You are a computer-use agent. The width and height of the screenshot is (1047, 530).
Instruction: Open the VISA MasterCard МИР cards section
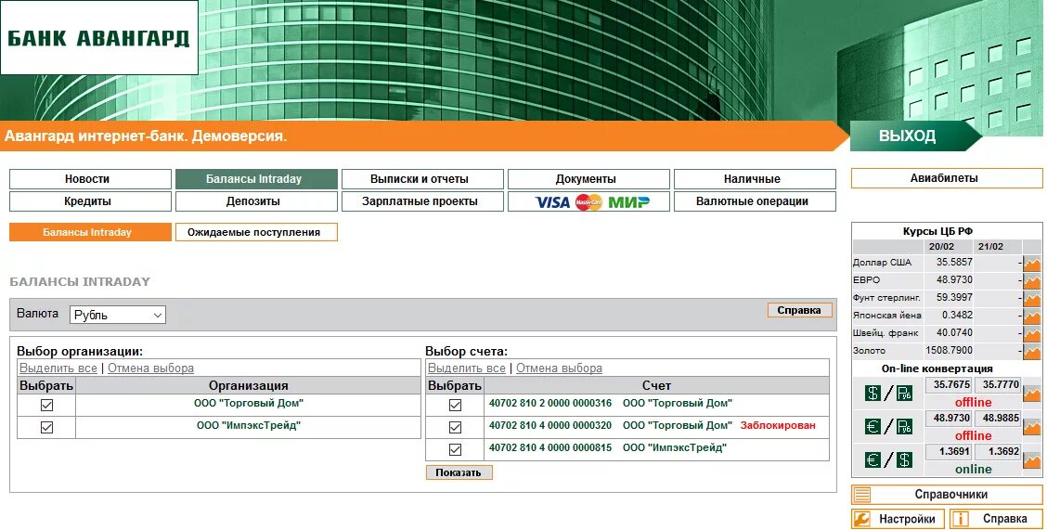click(x=588, y=201)
